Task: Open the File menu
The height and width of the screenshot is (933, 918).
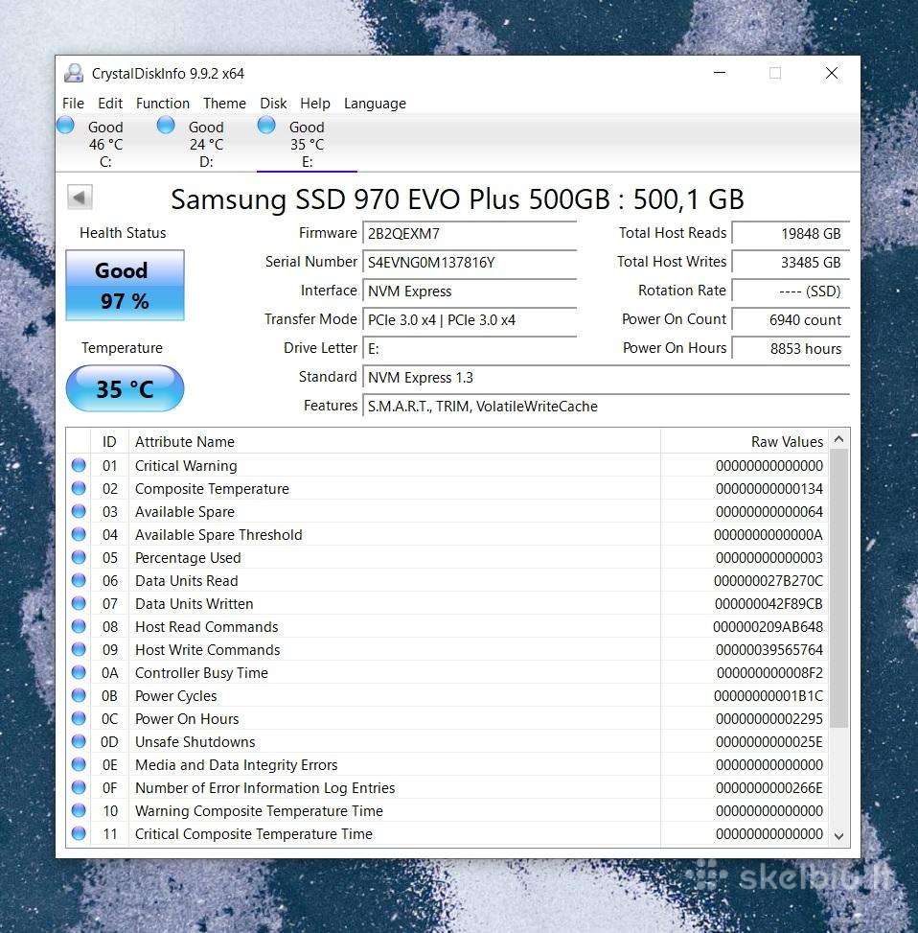Action: point(73,104)
